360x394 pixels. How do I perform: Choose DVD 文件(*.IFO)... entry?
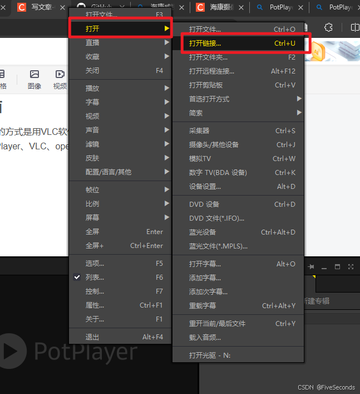238,218
